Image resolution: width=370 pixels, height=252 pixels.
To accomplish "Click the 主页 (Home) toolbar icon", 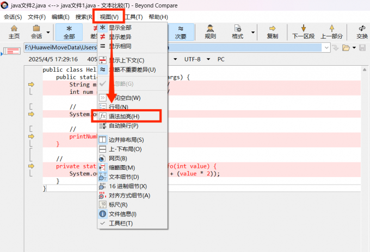I will pos(14,31).
